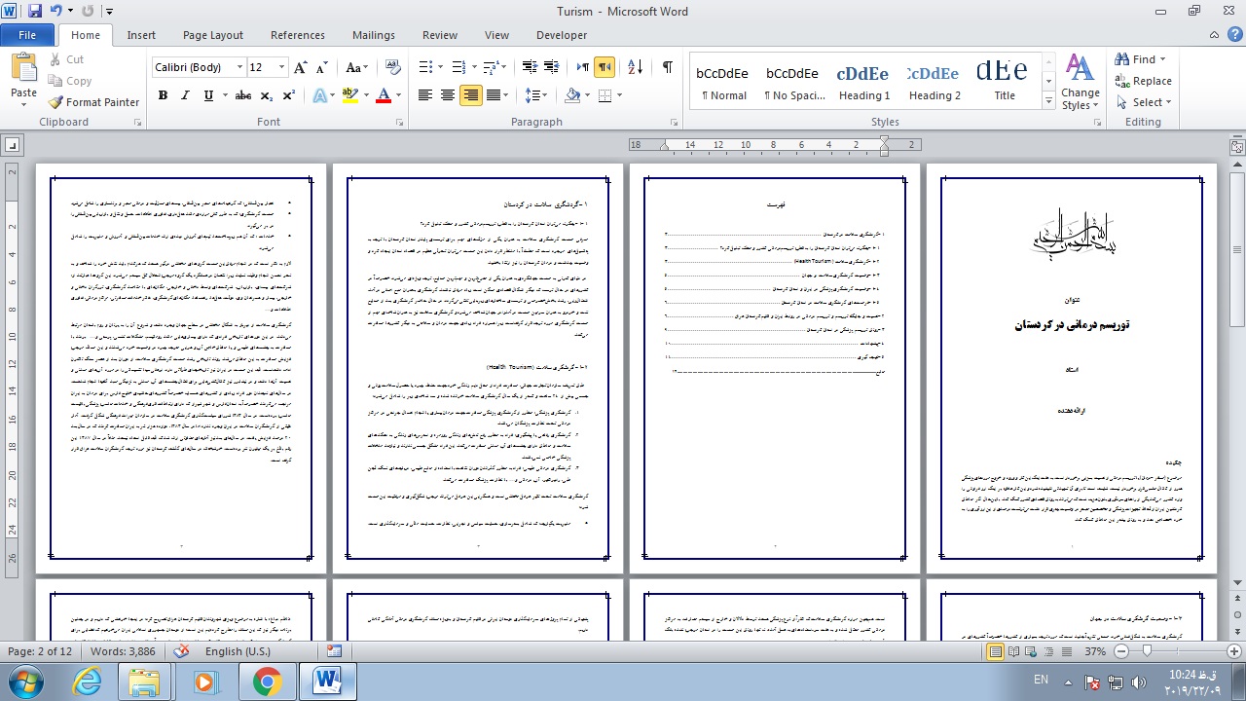Expand the Find dropdown arrow
The height and width of the screenshot is (701, 1246).
coord(1163,59)
